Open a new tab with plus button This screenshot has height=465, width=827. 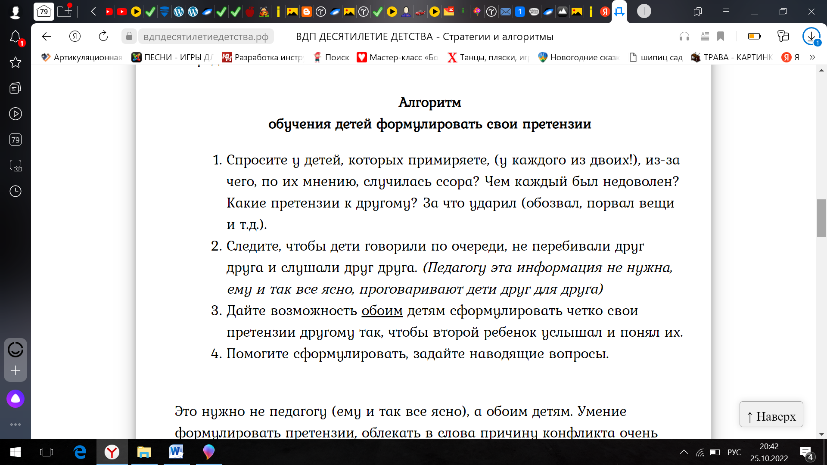[644, 11]
